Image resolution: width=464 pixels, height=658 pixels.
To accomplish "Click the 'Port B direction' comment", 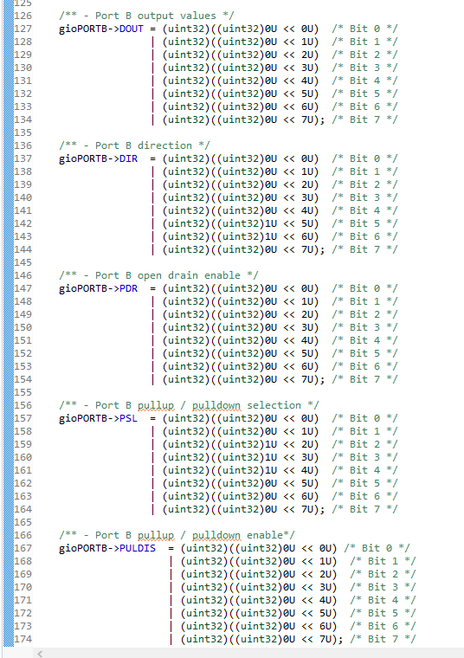I will pyautogui.click(x=134, y=145).
